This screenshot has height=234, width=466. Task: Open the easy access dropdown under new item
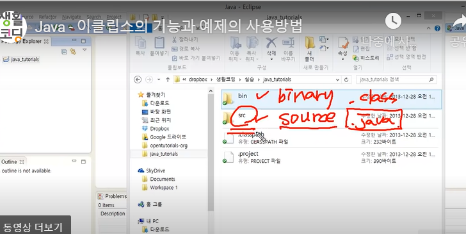coord(325,48)
